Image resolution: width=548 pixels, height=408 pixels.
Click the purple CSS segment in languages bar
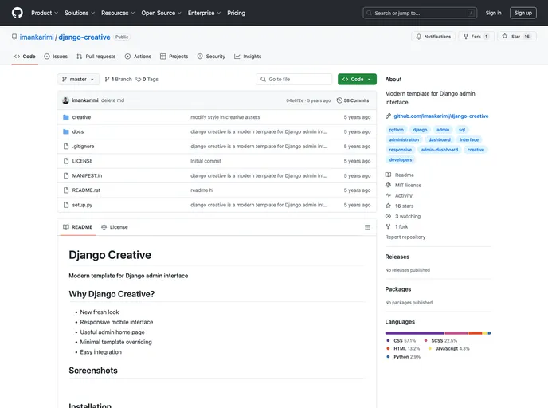tap(414, 333)
